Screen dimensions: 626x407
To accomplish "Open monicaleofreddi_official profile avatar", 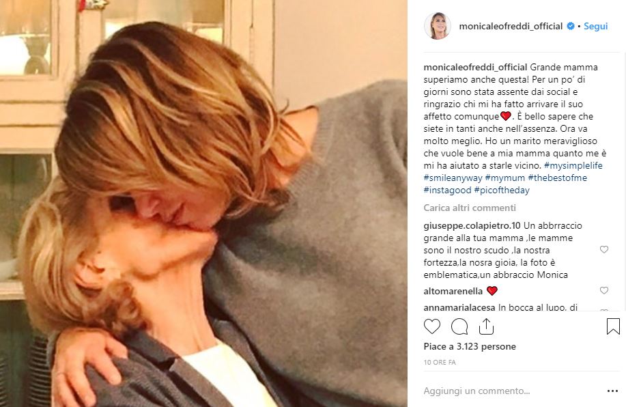I will (x=437, y=26).
